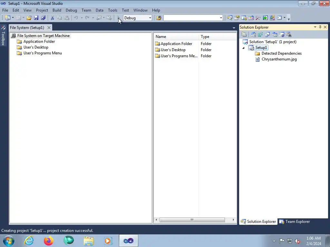Click the Redo arrow icon
330x247 pixels.
[x=87, y=18]
